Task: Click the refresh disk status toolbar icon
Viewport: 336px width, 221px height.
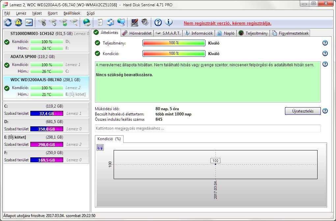Action: (8, 22)
